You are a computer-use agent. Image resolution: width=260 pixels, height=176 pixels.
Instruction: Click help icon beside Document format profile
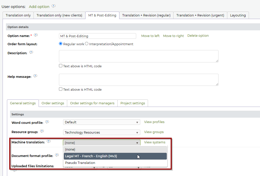pos(57,155)
